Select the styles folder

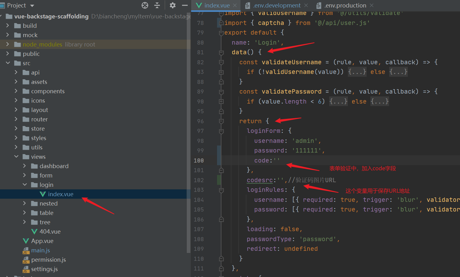(x=38, y=138)
